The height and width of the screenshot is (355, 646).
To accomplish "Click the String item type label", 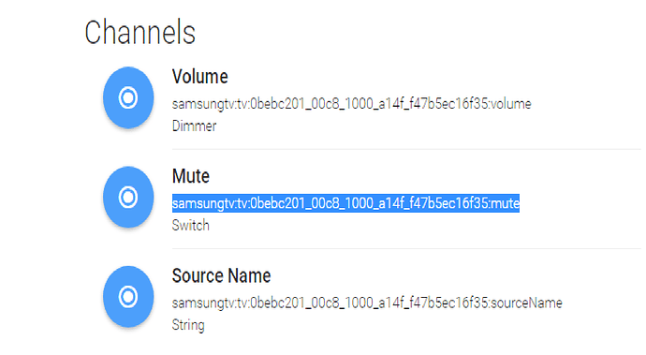I will pyautogui.click(x=188, y=325).
